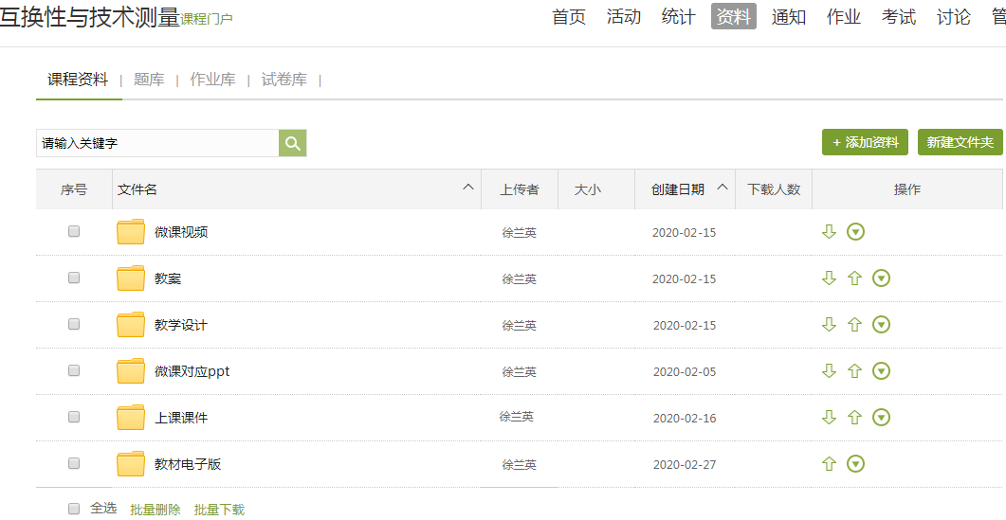This screenshot has height=520, width=1006.
Task: Move the 微课对应ppt folder up
Action: 854,371
